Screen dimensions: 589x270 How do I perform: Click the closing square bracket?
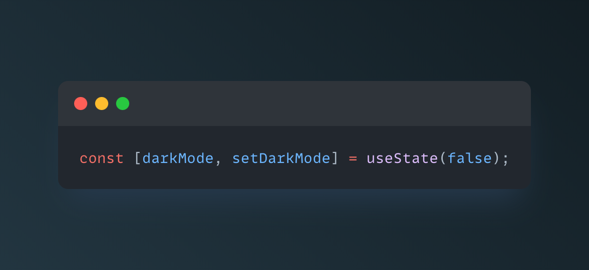click(x=335, y=158)
